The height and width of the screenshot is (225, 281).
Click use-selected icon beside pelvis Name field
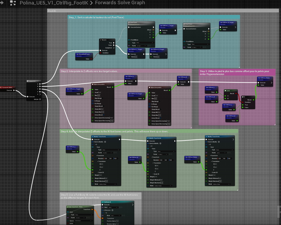228,153
